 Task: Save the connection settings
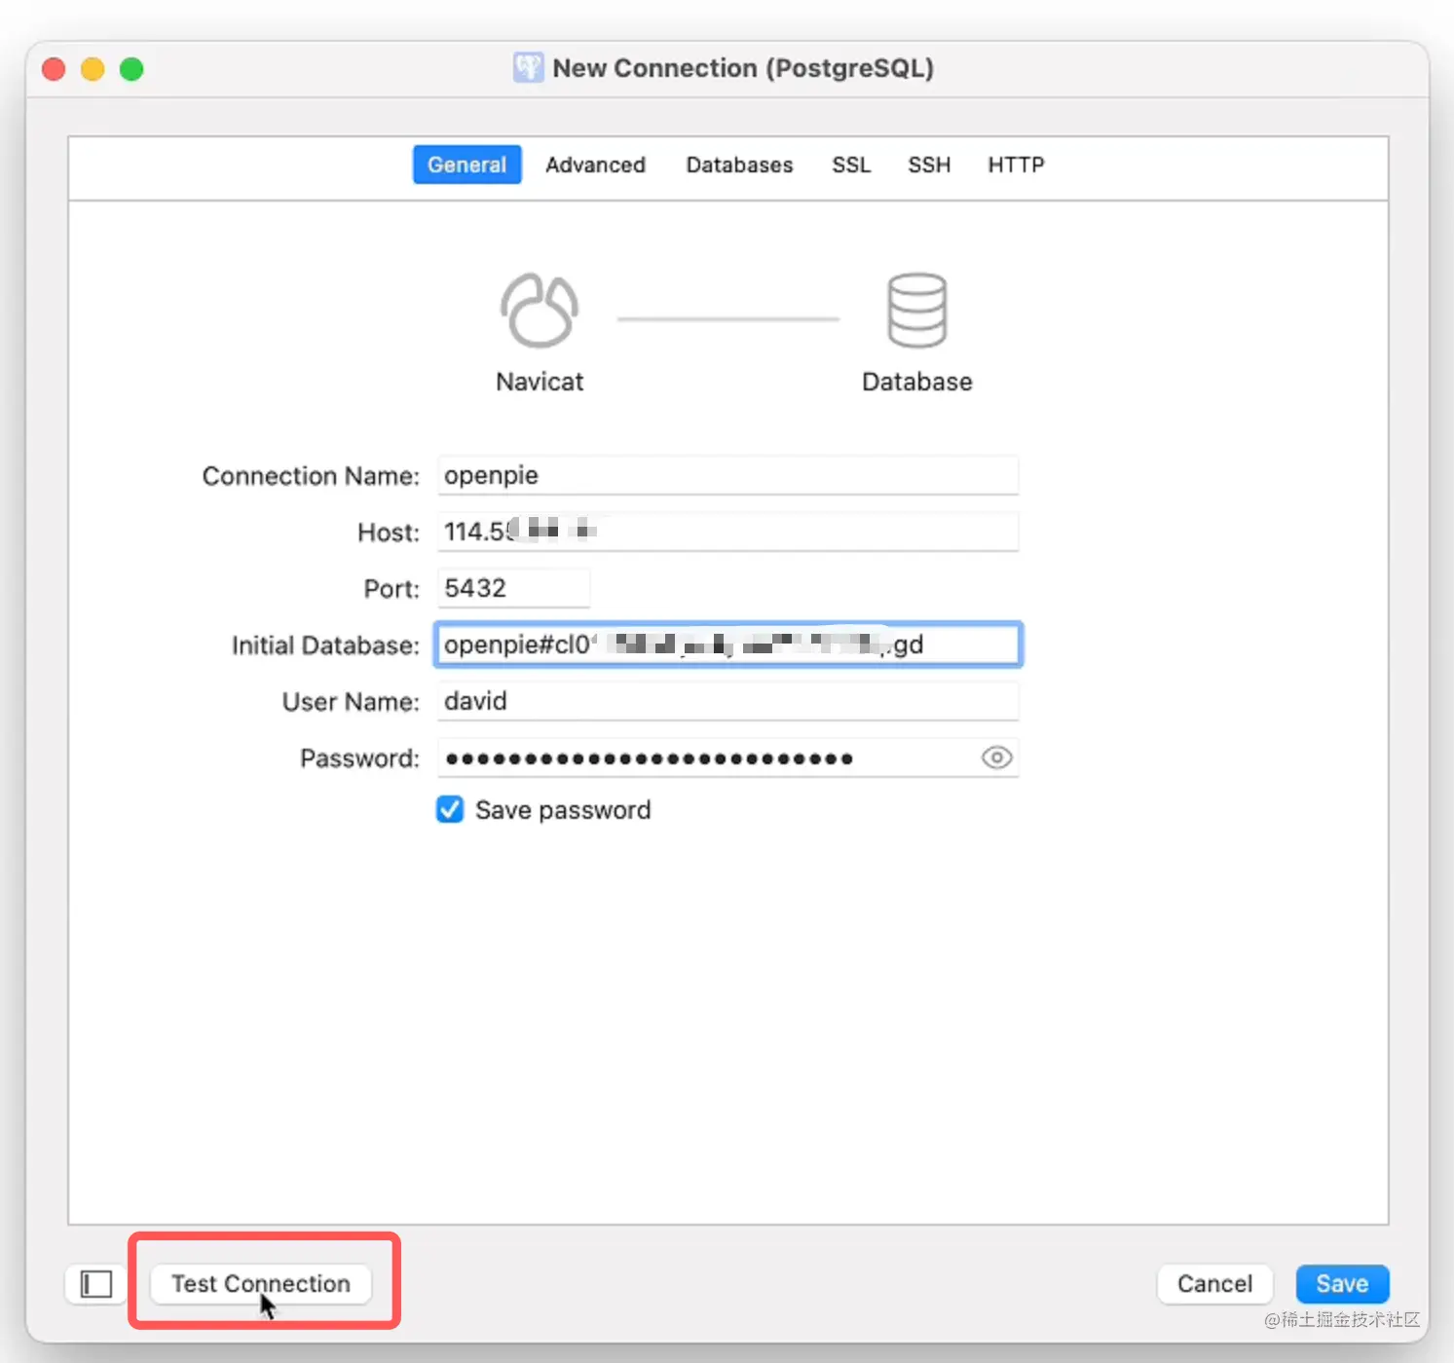coord(1342,1284)
